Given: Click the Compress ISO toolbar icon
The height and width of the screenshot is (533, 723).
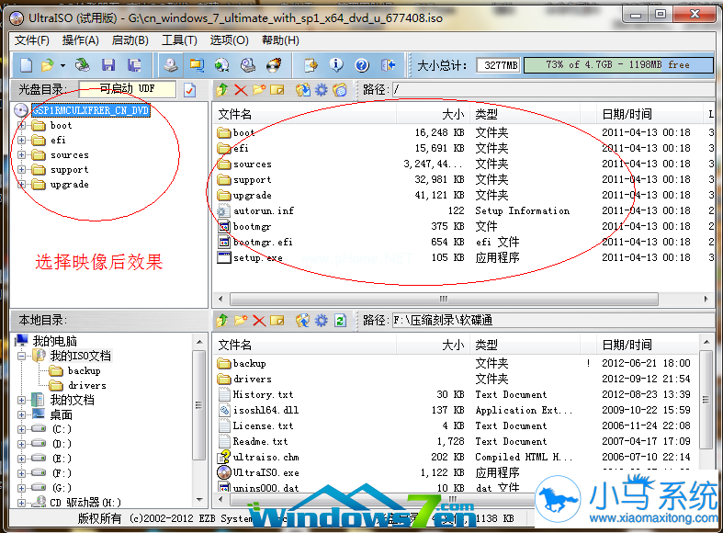Looking at the screenshot, I should click(221, 65).
